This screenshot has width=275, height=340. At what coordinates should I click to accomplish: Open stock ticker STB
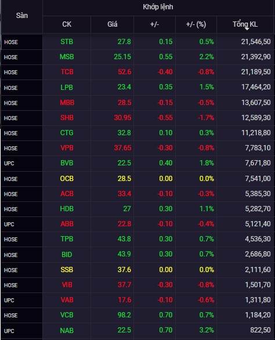(67, 42)
